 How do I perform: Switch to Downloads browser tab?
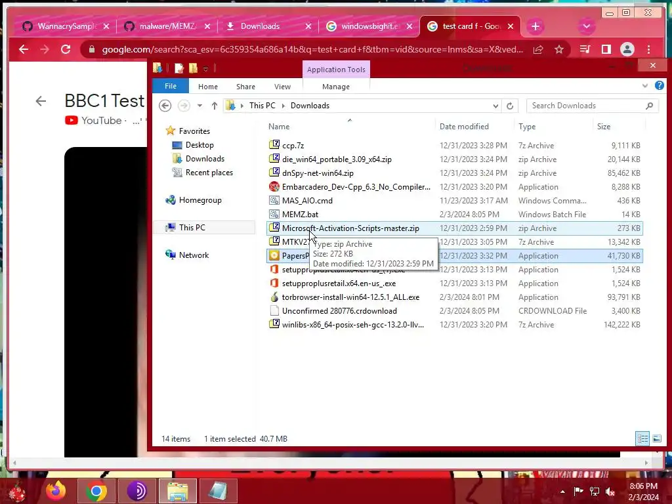tap(268, 26)
